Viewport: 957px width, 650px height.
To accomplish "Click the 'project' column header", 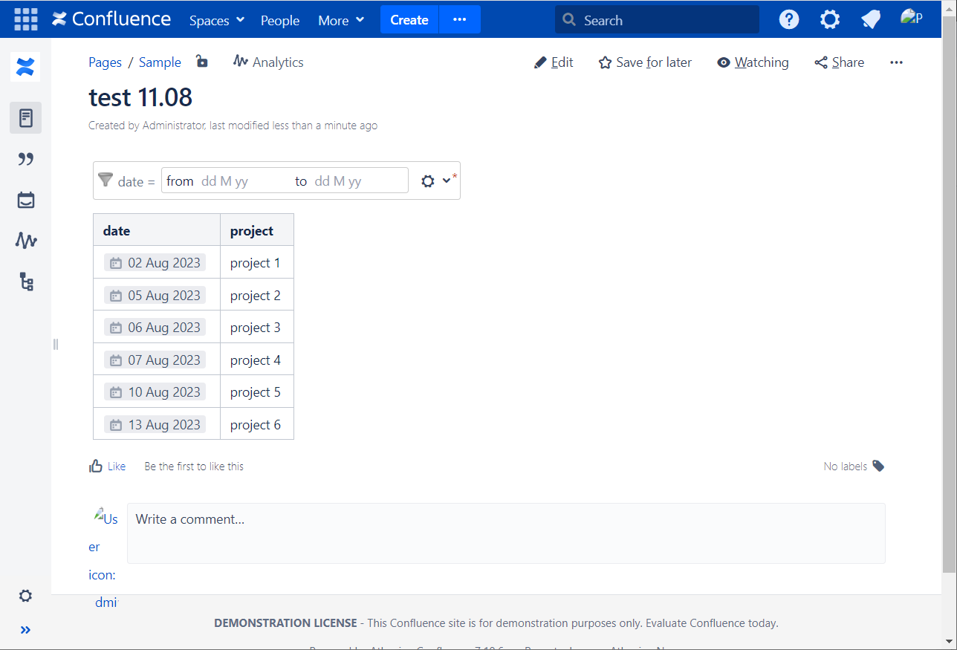I will (x=257, y=230).
